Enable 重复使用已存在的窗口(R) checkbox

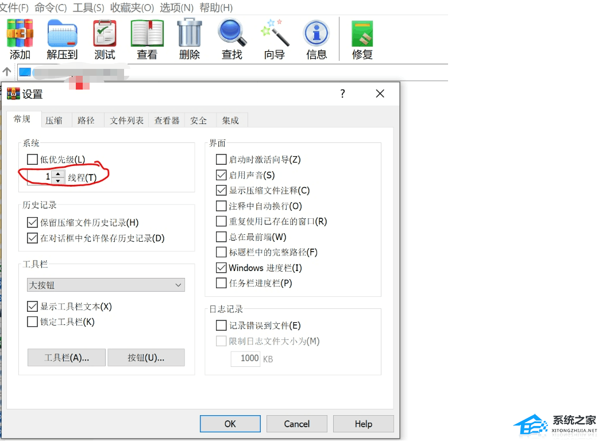click(x=221, y=221)
